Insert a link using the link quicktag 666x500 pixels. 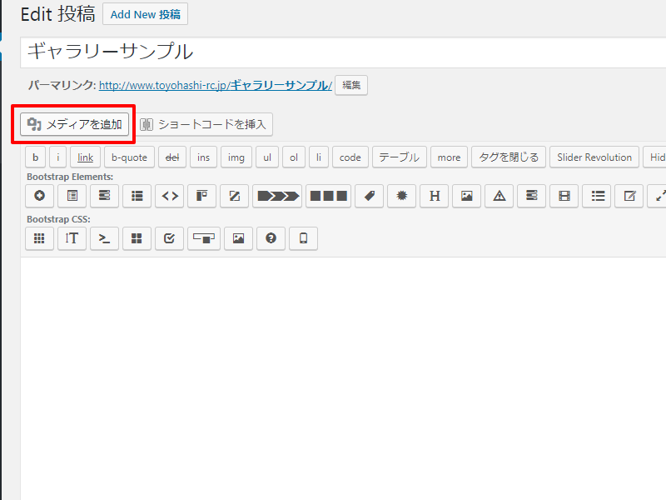[x=86, y=157]
